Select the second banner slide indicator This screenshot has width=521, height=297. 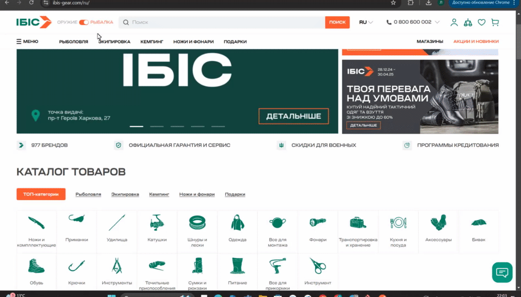click(x=157, y=126)
